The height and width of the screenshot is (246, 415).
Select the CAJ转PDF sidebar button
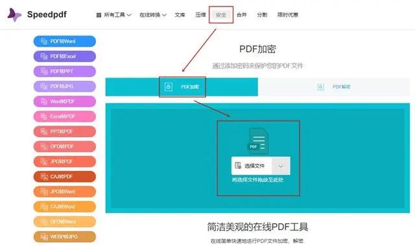(x=65, y=177)
